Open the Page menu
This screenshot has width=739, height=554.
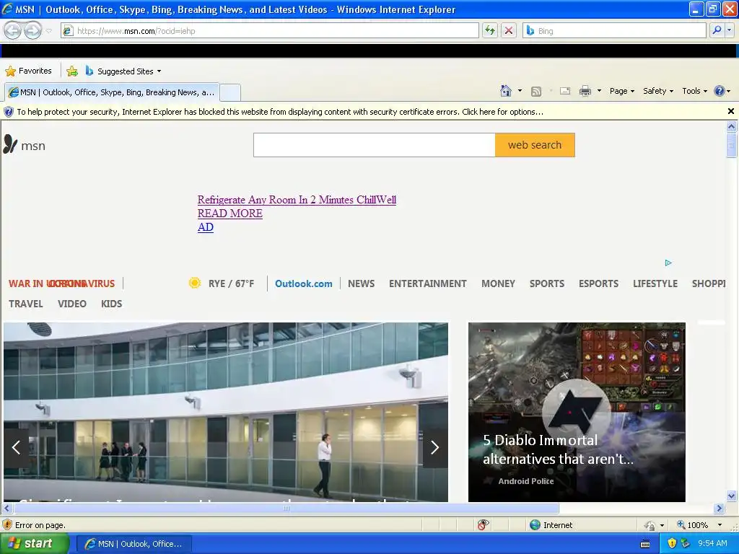[621, 91]
